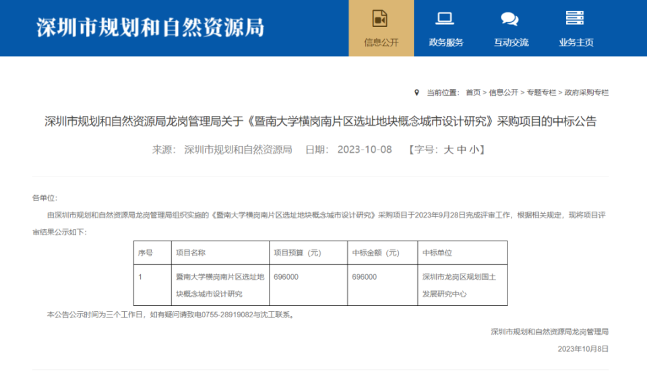Open 政府采购专栏 breadcrumb link
This screenshot has height=376, width=647.
click(x=586, y=92)
